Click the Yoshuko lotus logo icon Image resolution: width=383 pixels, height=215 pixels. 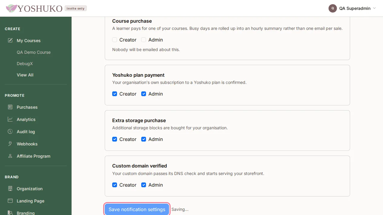[x=12, y=8]
